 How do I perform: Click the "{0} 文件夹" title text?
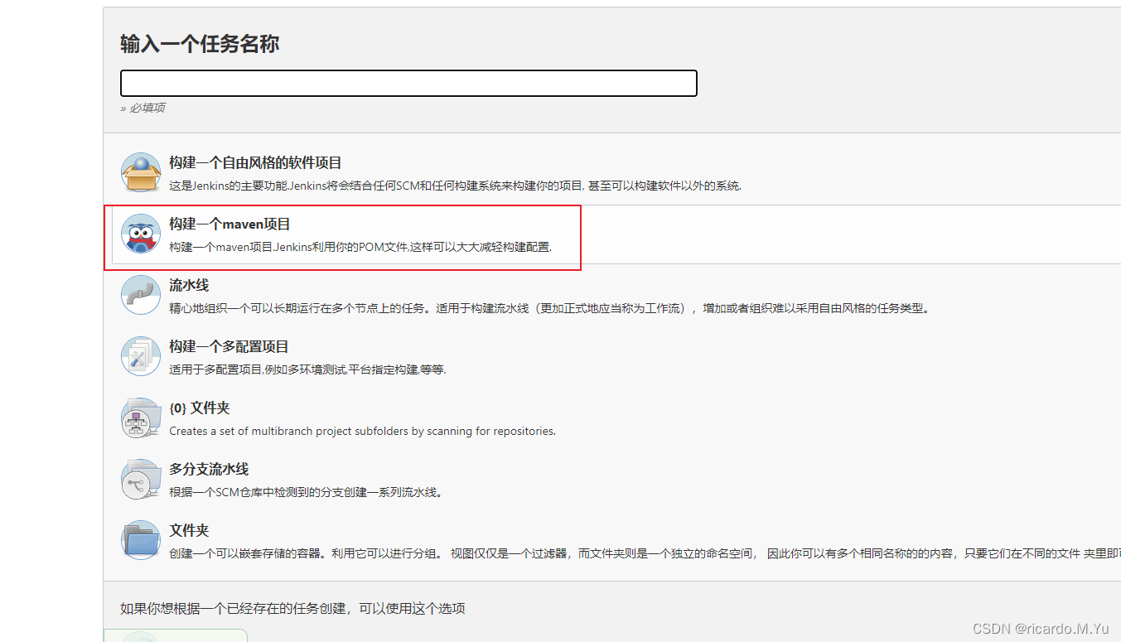click(x=201, y=408)
